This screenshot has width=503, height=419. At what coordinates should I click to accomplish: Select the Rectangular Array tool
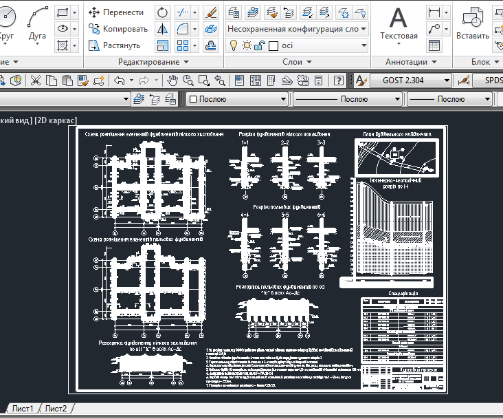pyautogui.click(x=183, y=45)
